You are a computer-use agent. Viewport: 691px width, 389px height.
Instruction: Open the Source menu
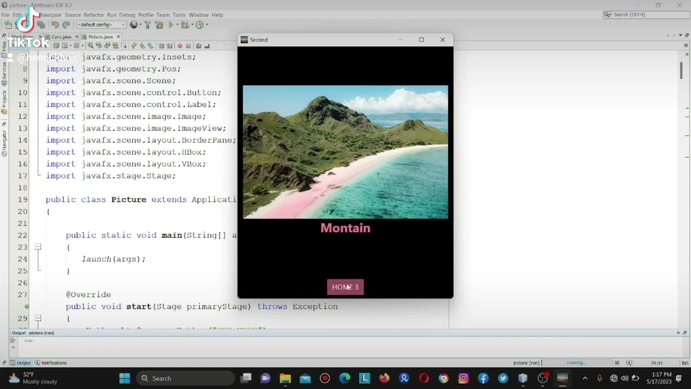coord(73,15)
